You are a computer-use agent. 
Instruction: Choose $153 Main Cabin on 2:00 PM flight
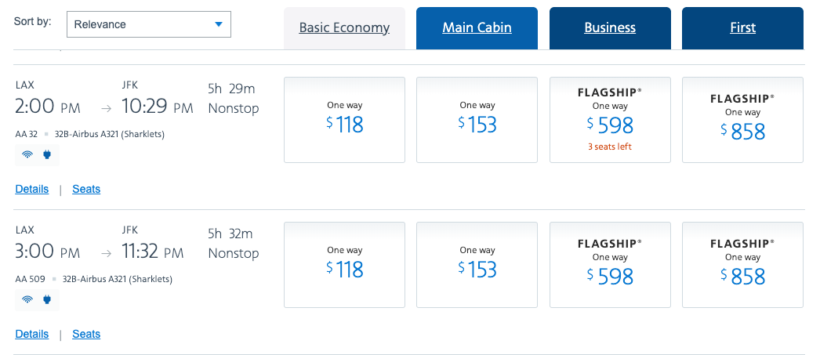(x=477, y=120)
